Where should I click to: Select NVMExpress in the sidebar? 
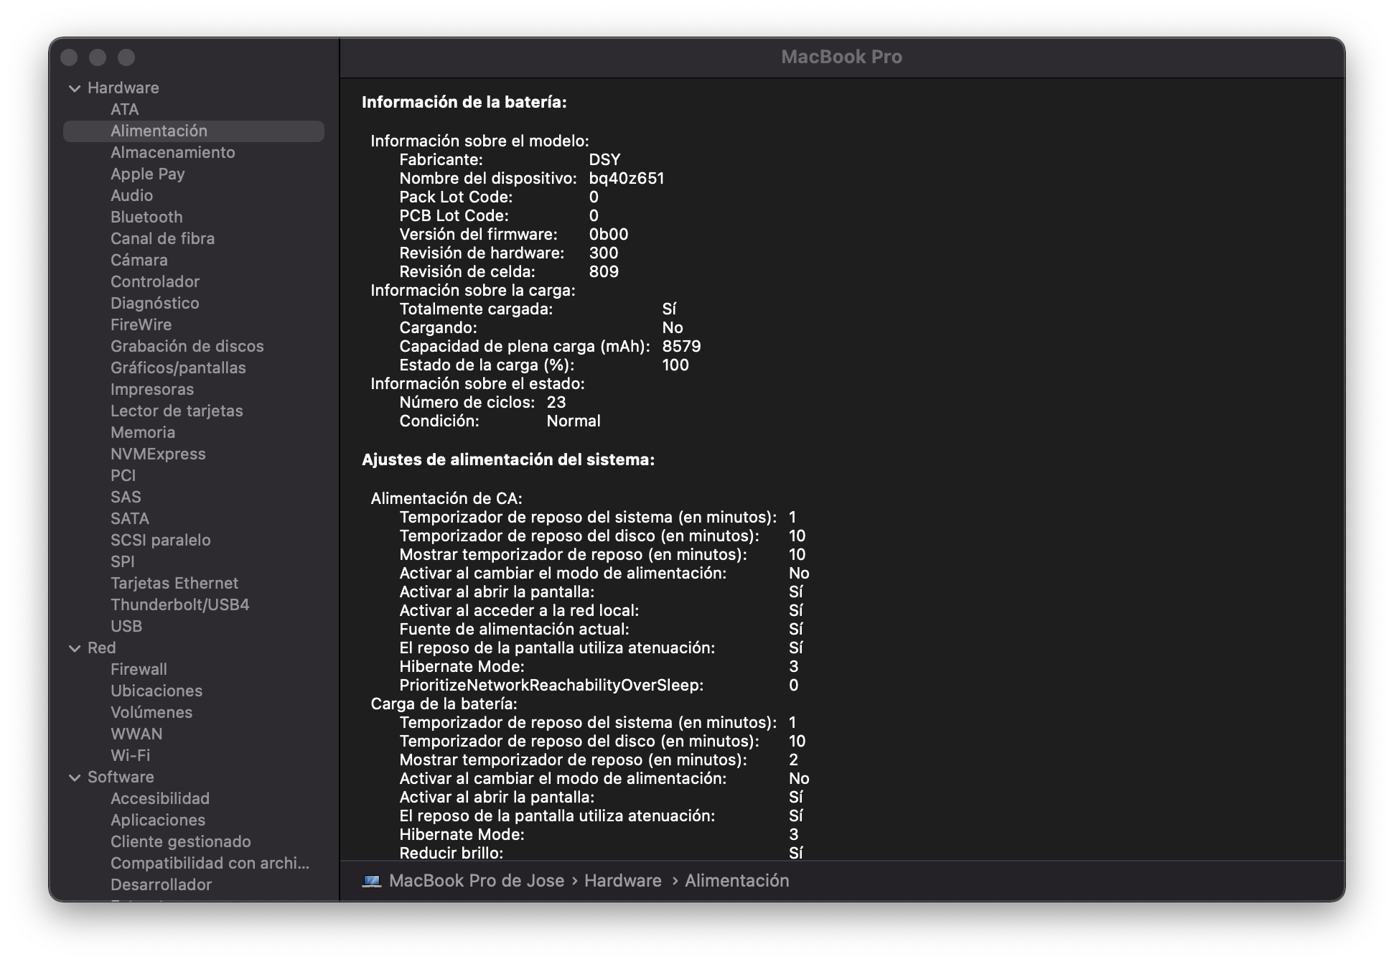pyautogui.click(x=157, y=454)
